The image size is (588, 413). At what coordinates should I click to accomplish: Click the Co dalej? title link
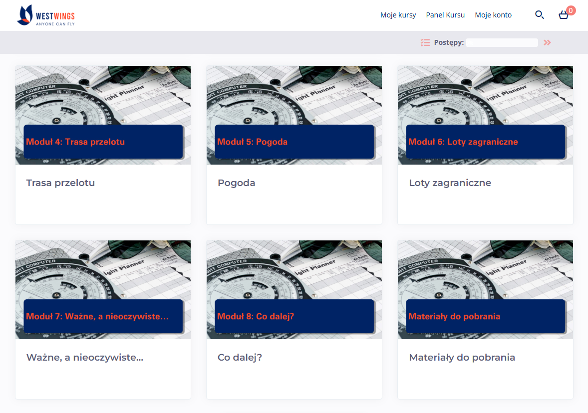coord(240,358)
